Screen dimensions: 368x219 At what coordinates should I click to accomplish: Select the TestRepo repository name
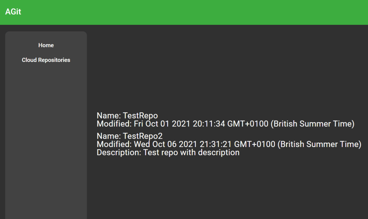point(140,116)
